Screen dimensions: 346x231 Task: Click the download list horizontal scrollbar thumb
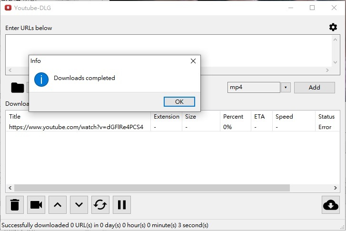pos(152,188)
